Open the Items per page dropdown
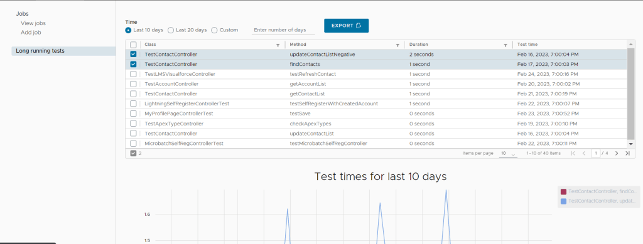This screenshot has width=643, height=244. [x=508, y=153]
